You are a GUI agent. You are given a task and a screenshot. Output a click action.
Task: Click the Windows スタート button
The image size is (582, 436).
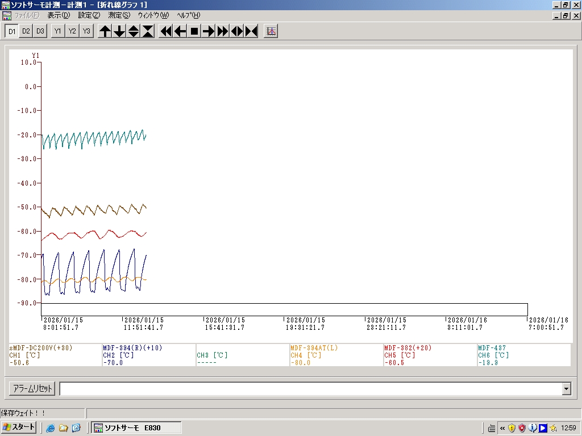(x=19, y=427)
